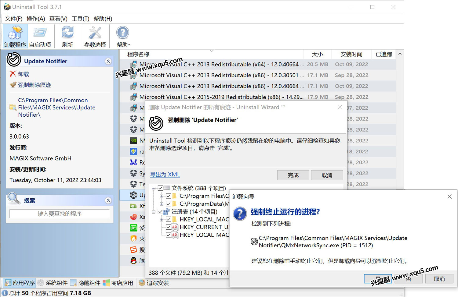Open the 帮助(H) menu
458x297 pixels.
click(103, 19)
